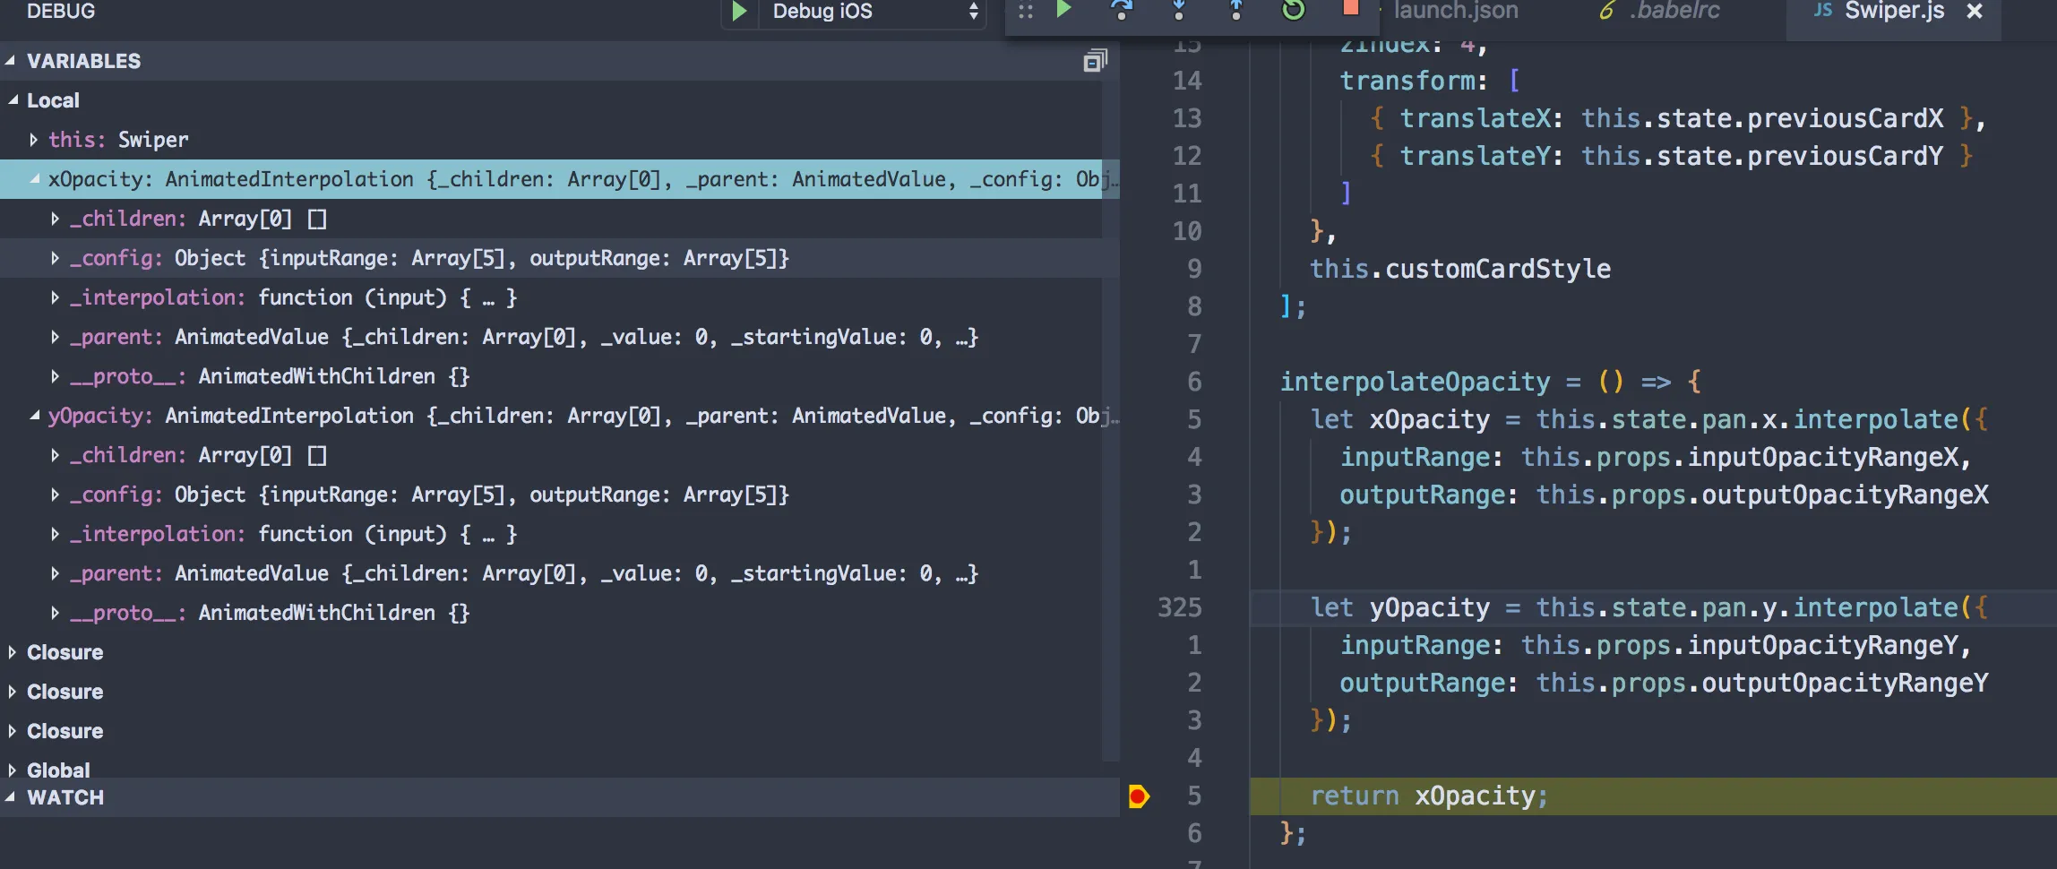
Task: Step into the function call
Action: pos(1179,10)
